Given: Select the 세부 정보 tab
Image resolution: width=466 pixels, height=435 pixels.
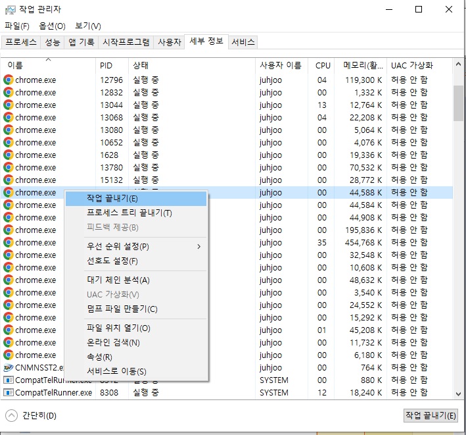Looking at the screenshot, I should click(206, 41).
